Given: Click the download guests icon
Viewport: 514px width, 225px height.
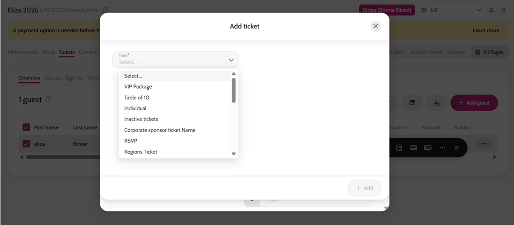Looking at the screenshot, I should click(436, 103).
